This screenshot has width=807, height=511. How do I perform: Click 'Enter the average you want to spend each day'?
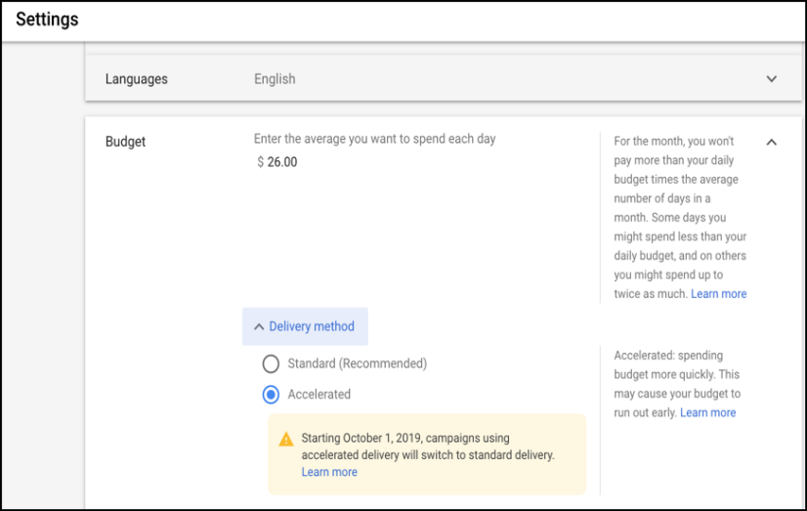[375, 139]
